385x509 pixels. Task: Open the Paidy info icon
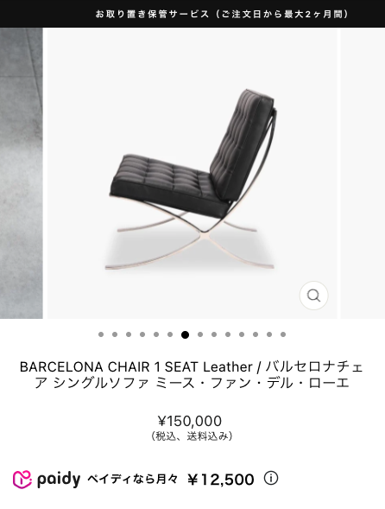[271, 478]
